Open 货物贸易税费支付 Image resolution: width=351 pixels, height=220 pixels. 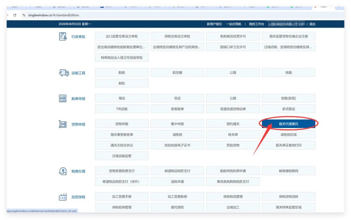pyautogui.click(x=122, y=171)
